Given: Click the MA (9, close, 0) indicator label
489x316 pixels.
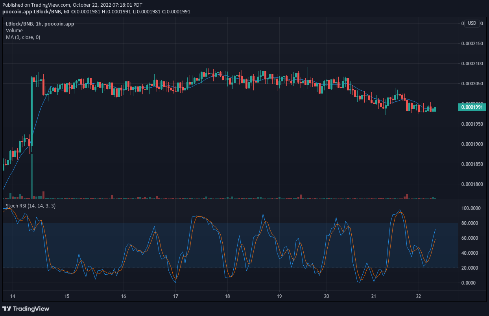Looking at the screenshot, I should [23, 37].
